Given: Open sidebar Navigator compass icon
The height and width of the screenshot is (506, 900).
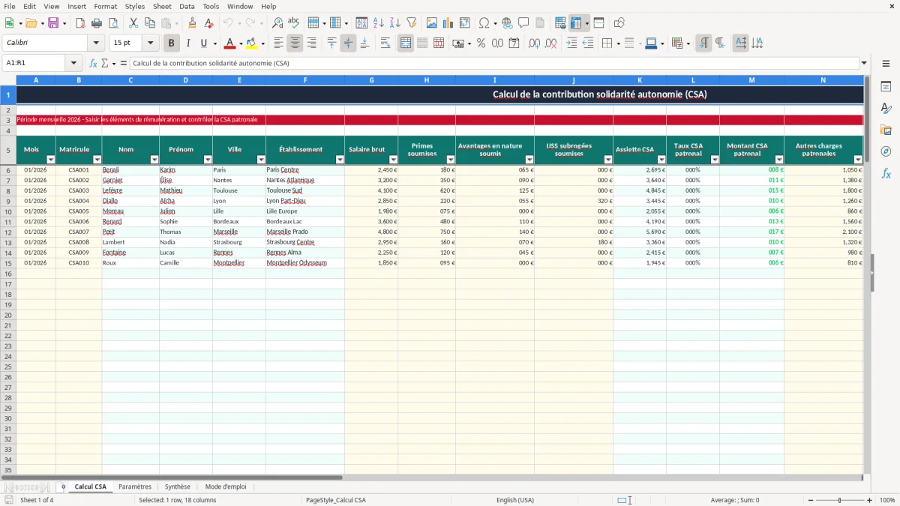Looking at the screenshot, I should (886, 151).
